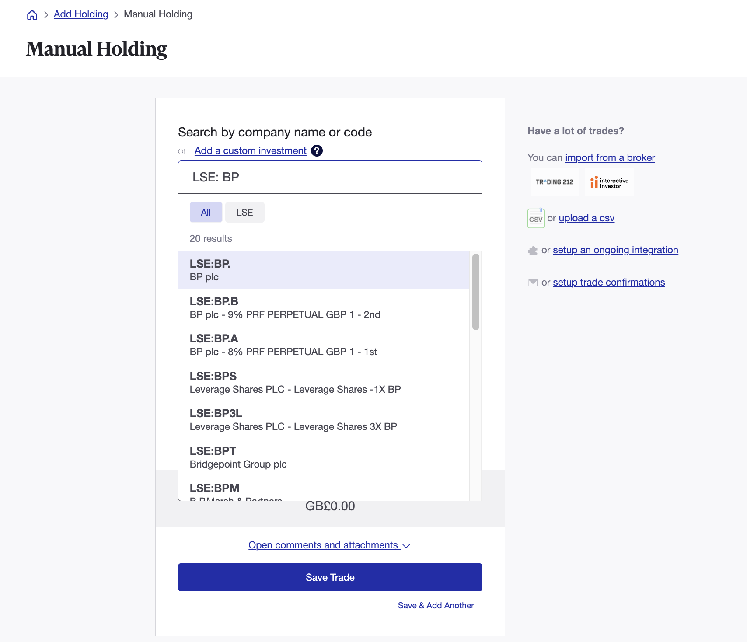Click Add a custom investment
Screen dimensions: 747x642
(x=250, y=151)
